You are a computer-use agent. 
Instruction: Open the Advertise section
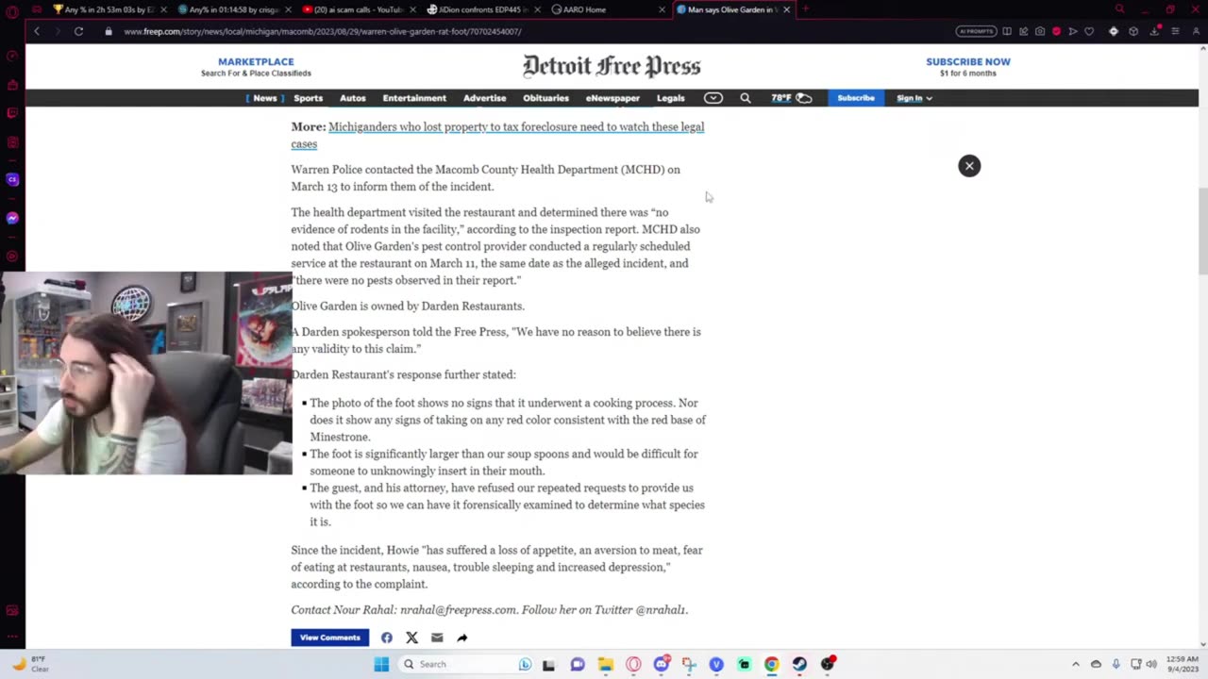pos(484,98)
